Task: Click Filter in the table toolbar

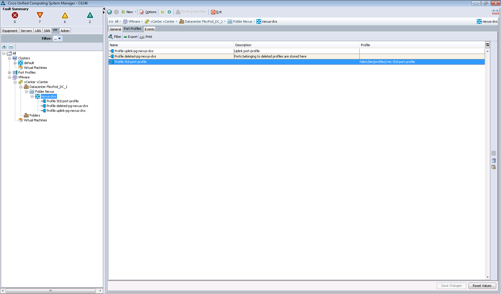Action: point(115,37)
